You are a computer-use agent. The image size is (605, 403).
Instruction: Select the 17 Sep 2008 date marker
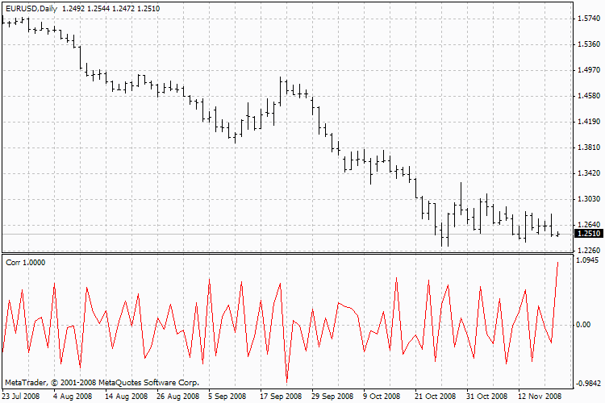(x=280, y=397)
